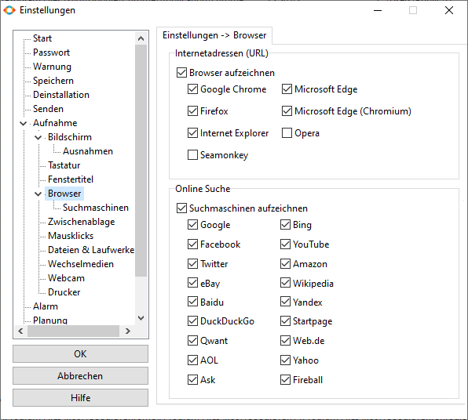Toggle Microsoft Edge (Chromium) checkbox

point(287,111)
